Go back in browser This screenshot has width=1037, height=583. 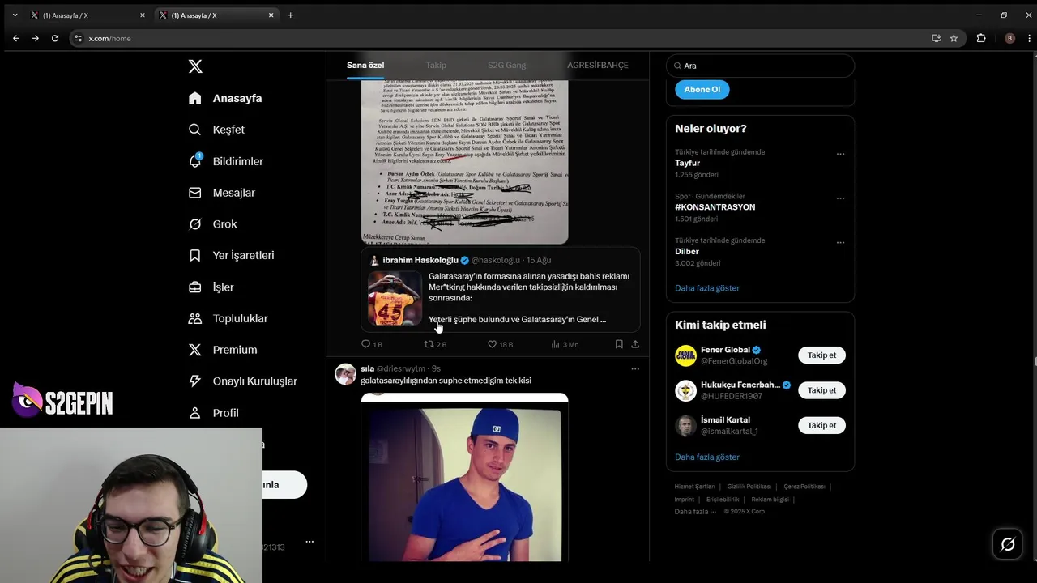click(x=16, y=38)
